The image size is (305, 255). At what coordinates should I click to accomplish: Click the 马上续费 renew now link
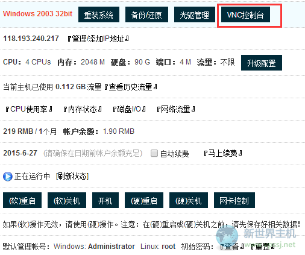point(222,154)
